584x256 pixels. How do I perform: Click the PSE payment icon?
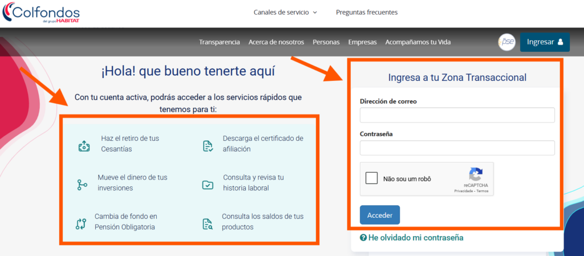click(x=507, y=42)
